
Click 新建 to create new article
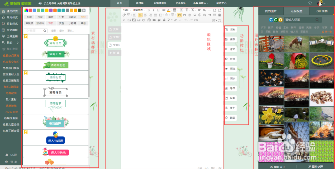(115, 53)
